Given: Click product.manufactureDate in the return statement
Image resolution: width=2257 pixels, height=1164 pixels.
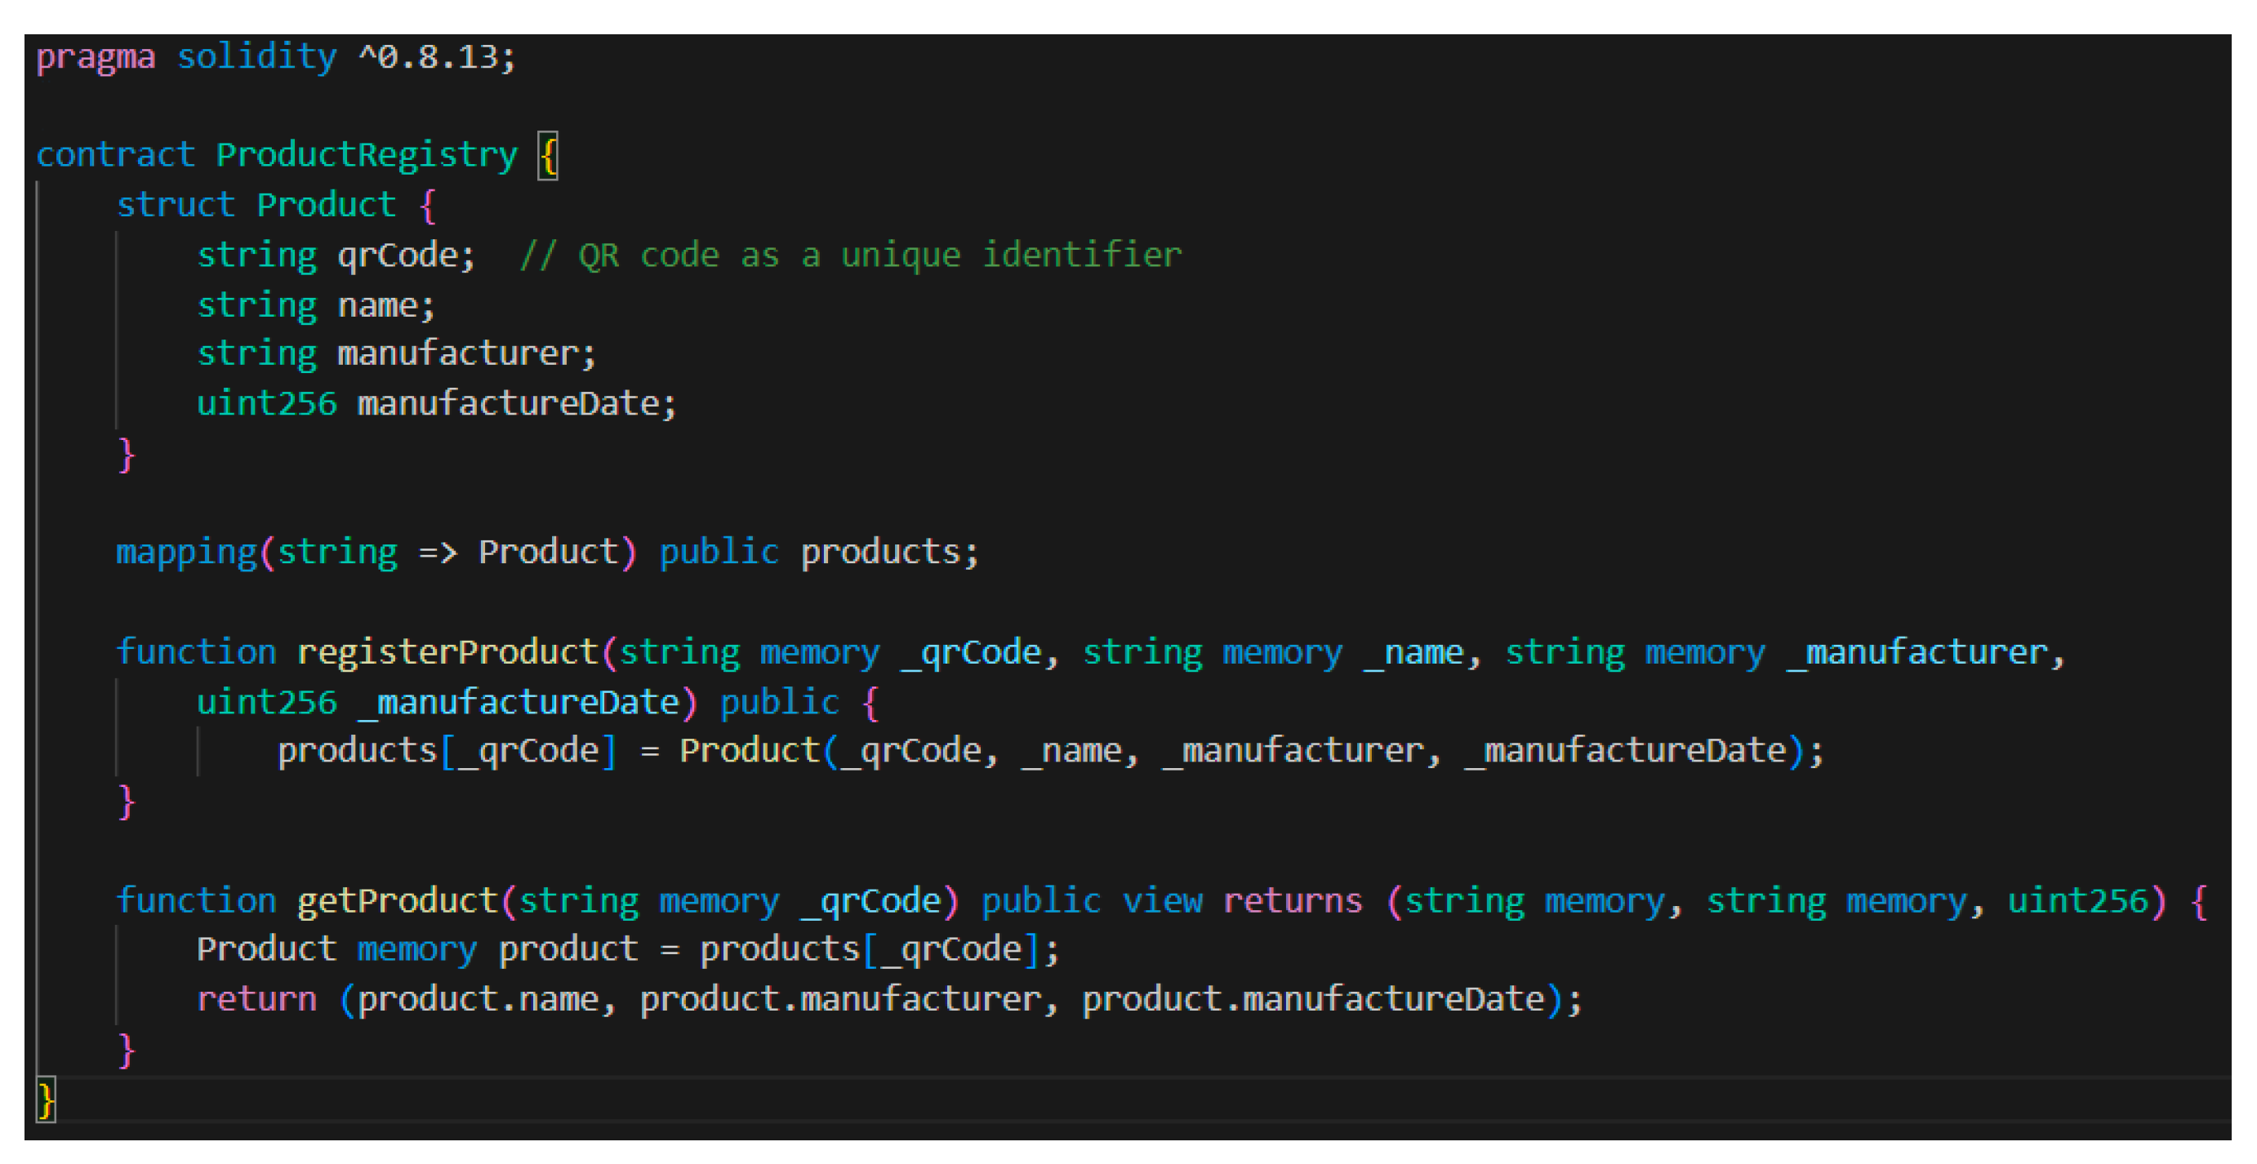Looking at the screenshot, I should [1311, 1000].
